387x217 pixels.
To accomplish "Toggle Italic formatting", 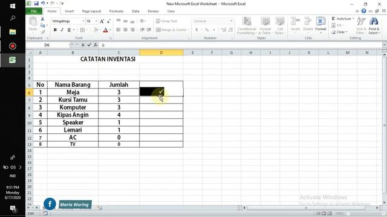I will [62, 30].
